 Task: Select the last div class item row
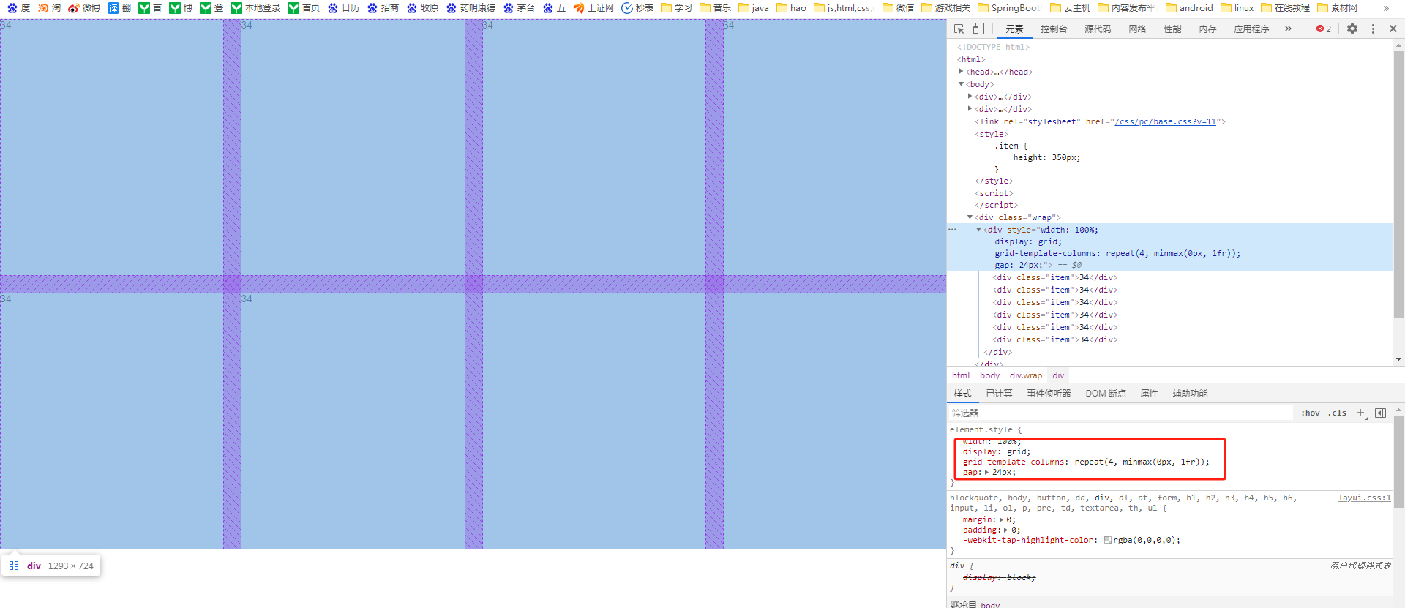click(1055, 339)
